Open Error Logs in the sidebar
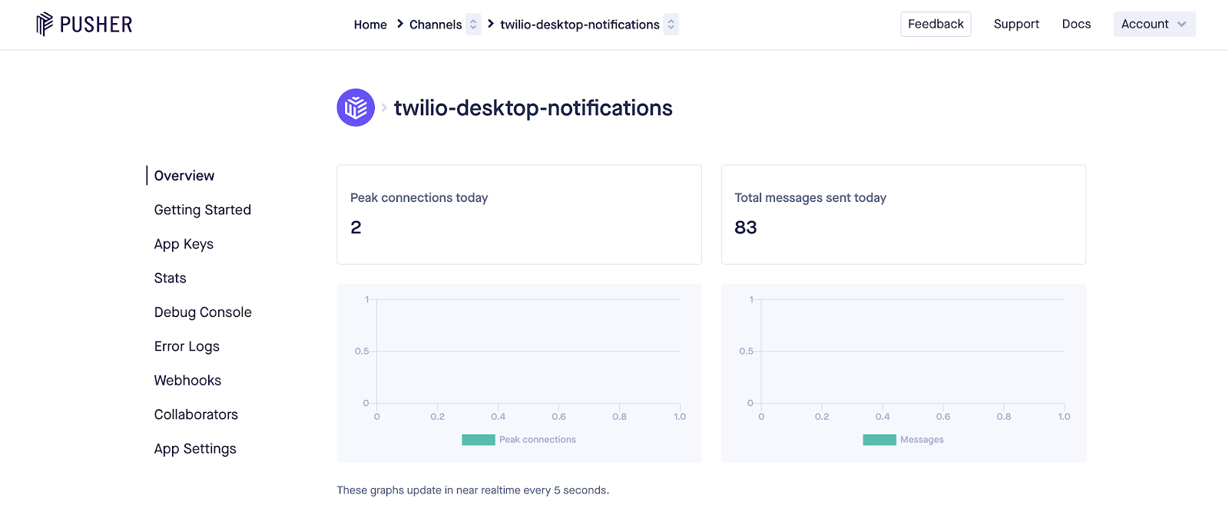1229x528 pixels. coord(187,346)
